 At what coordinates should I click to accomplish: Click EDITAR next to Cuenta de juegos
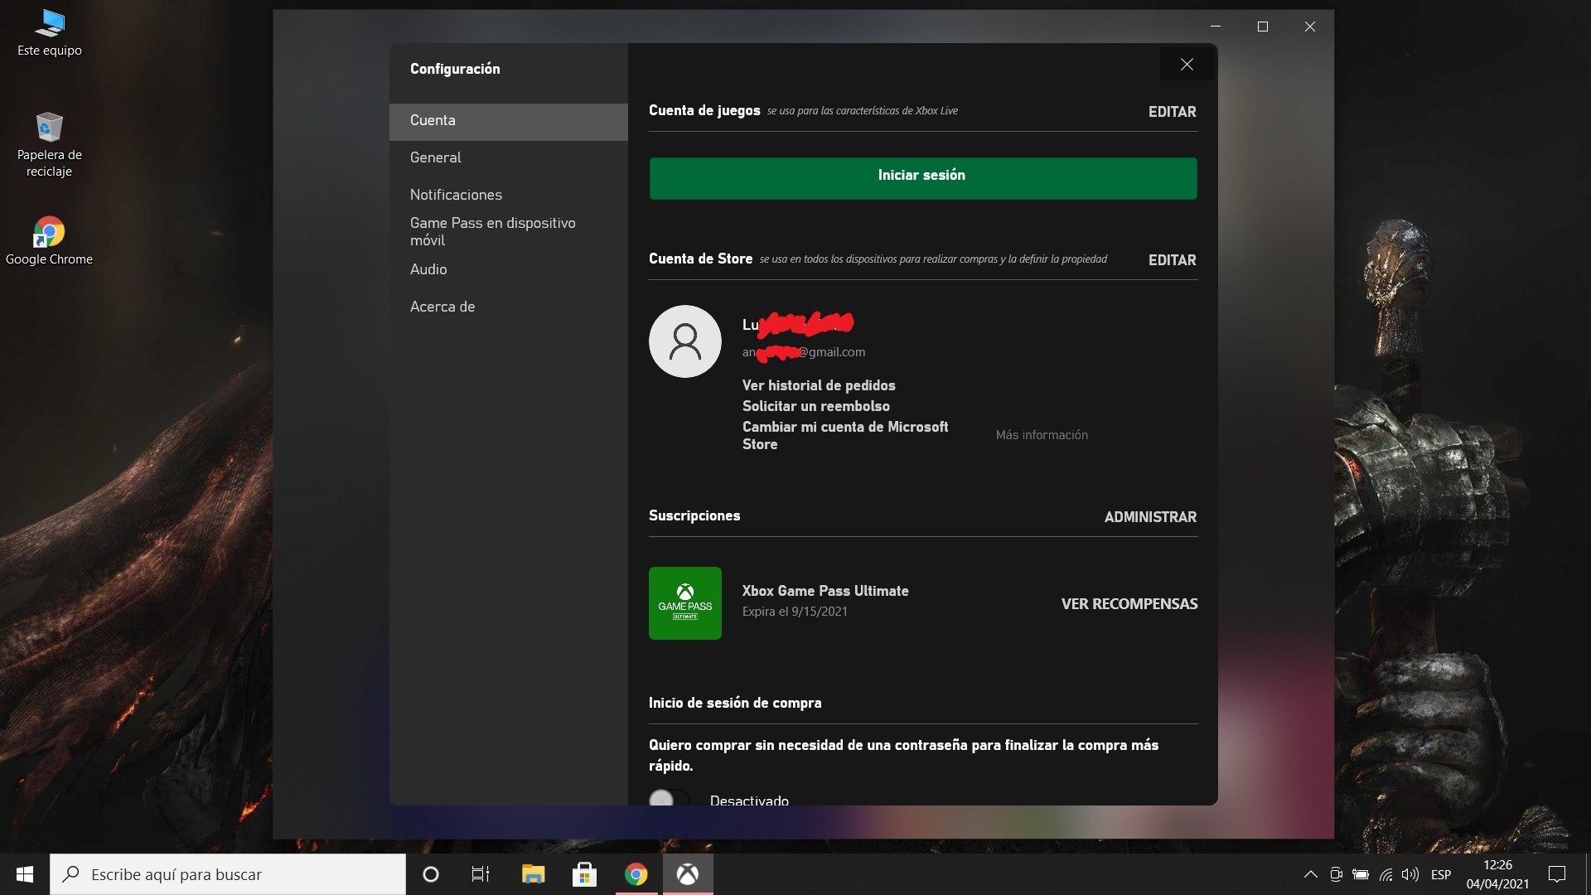tap(1172, 112)
